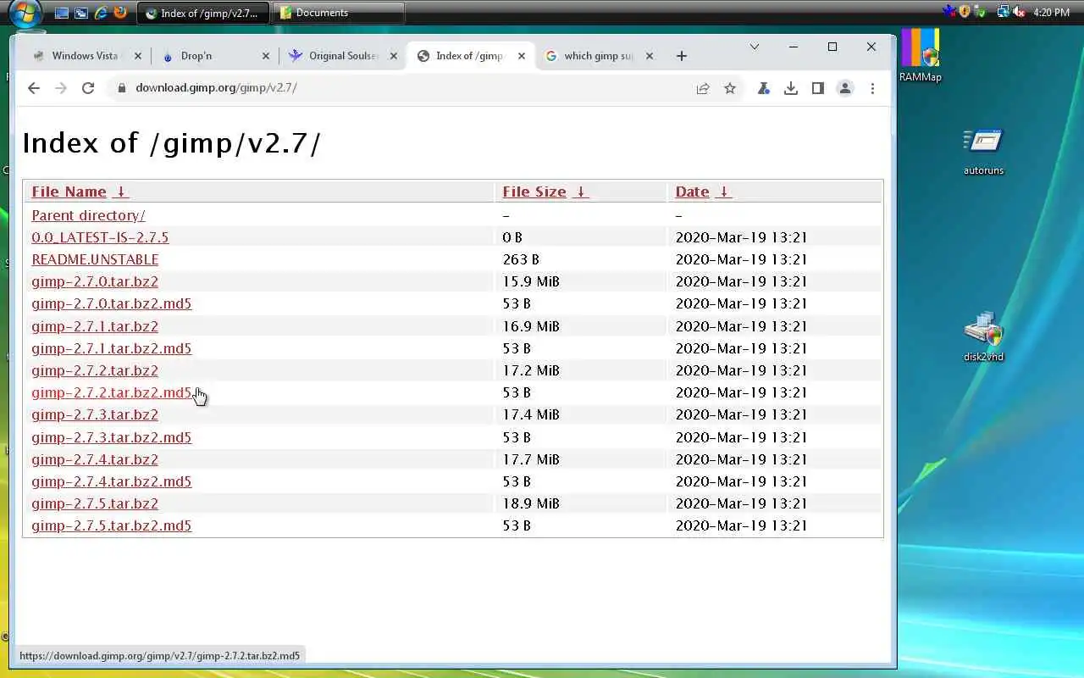Screen dimensions: 1084x678
Task: Share this page icon in address bar
Action: pos(703,88)
